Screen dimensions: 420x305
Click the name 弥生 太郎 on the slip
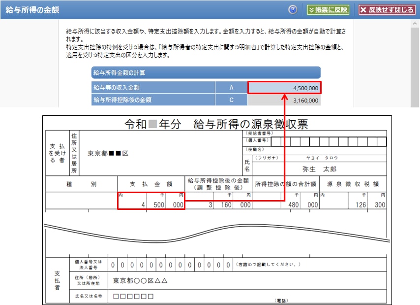click(319, 169)
